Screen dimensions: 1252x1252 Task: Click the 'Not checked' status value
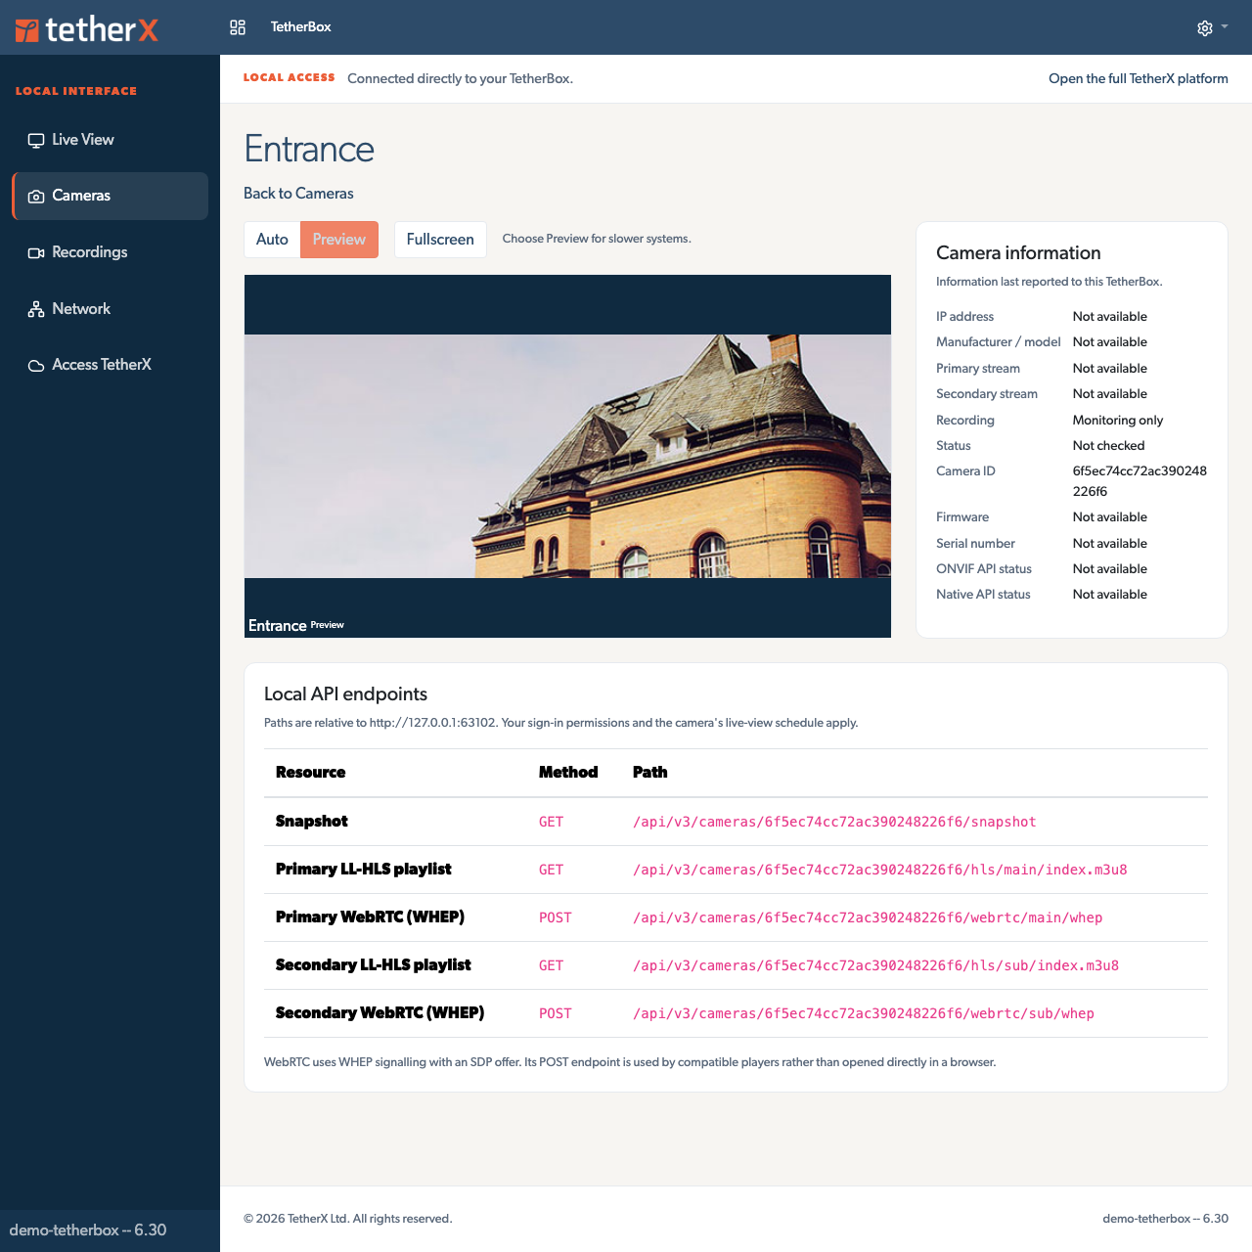pyautogui.click(x=1108, y=446)
